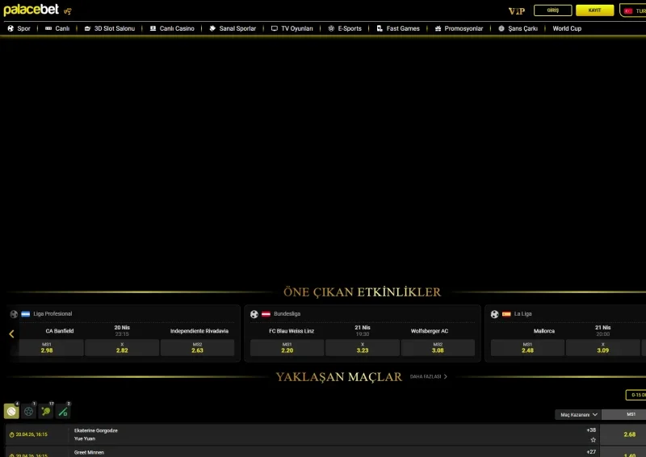Show +38 more markets for Gorgodze match
Image resolution: width=646 pixels, height=457 pixels.
[591, 430]
